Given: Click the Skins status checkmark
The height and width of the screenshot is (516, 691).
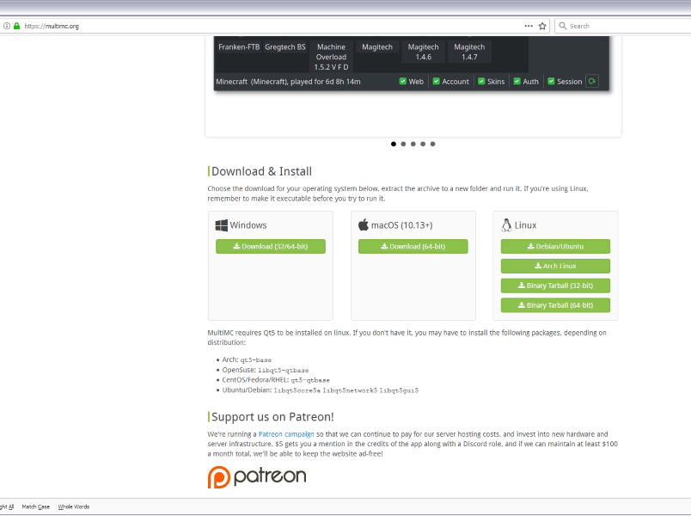Looking at the screenshot, I should tap(481, 81).
